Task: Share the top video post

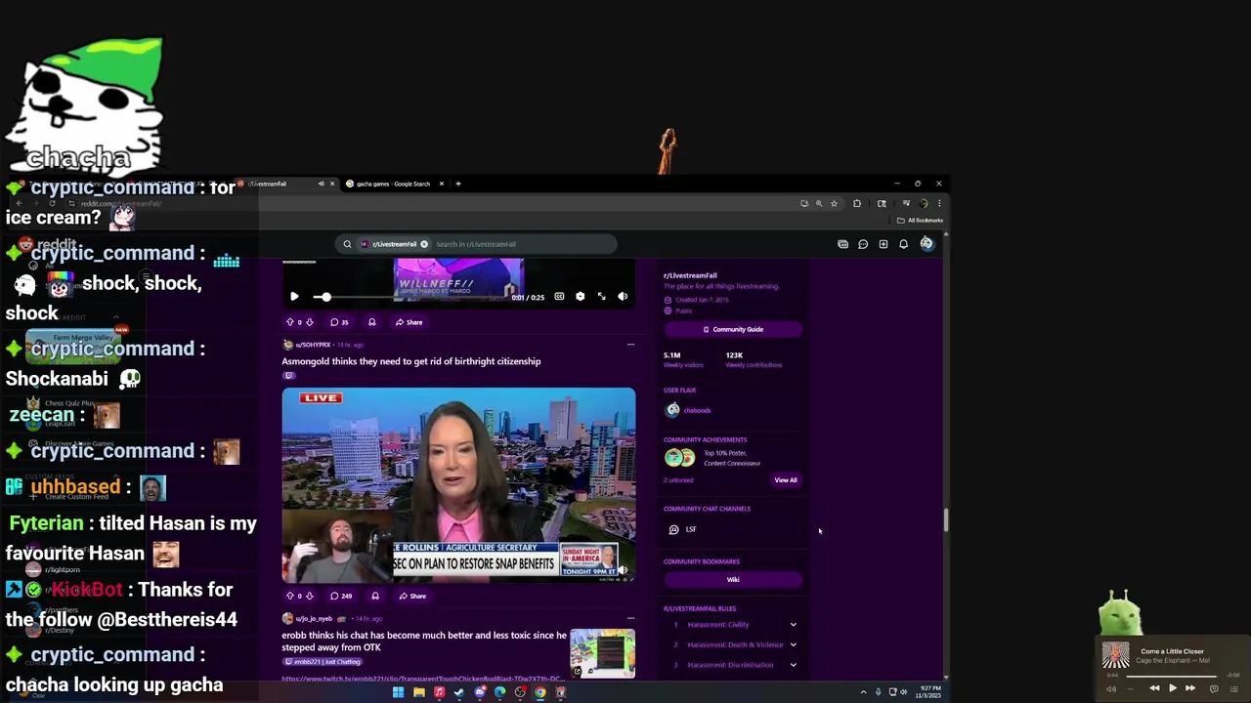Action: (410, 322)
